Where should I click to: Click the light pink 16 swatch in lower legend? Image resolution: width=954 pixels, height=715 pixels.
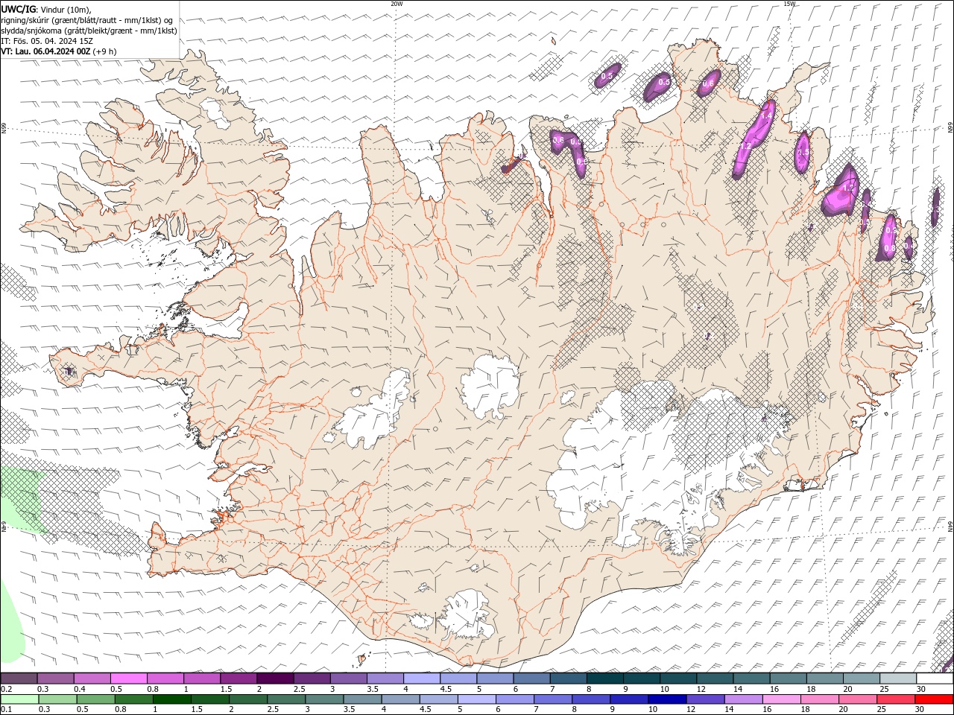click(x=781, y=699)
